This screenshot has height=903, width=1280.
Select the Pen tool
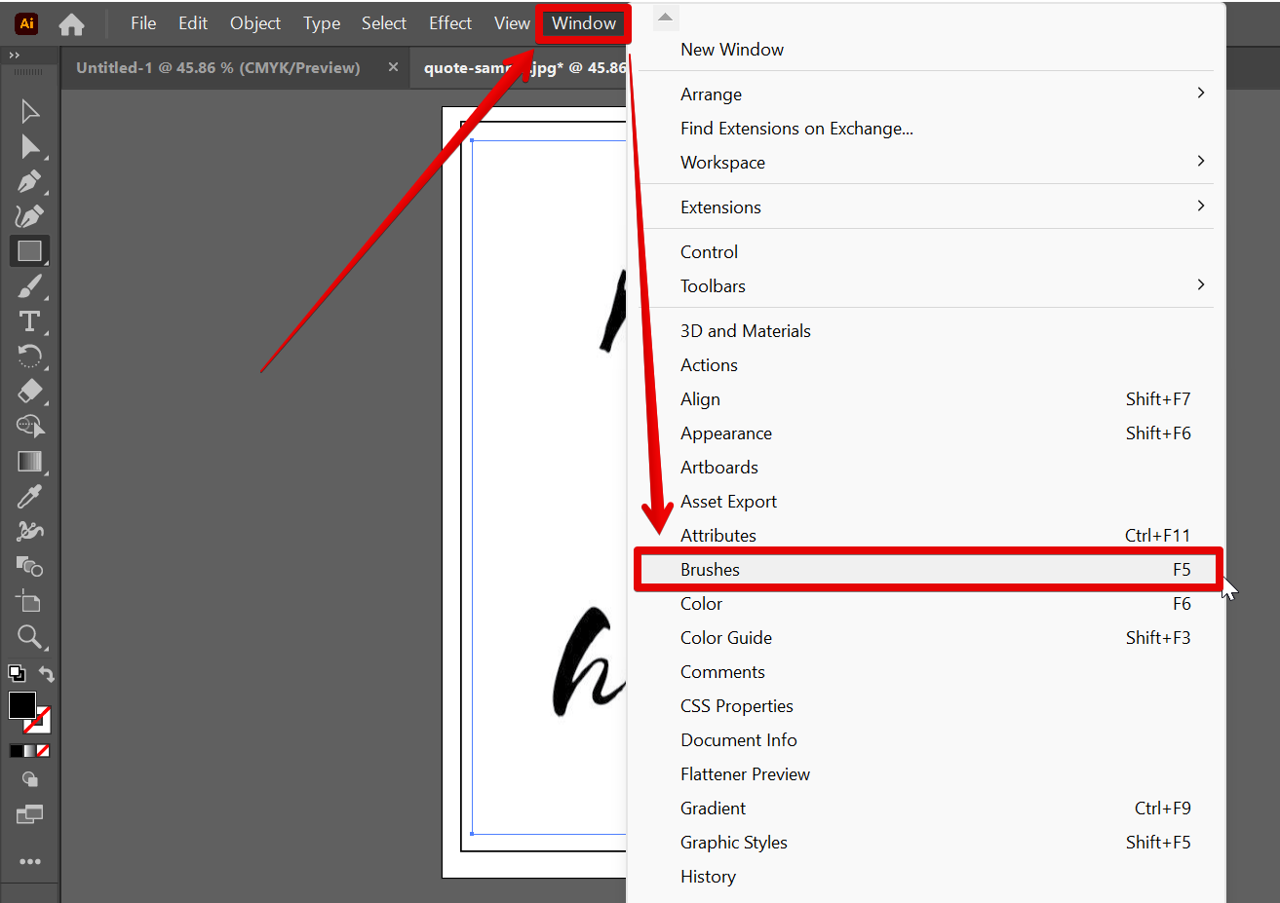click(x=29, y=181)
